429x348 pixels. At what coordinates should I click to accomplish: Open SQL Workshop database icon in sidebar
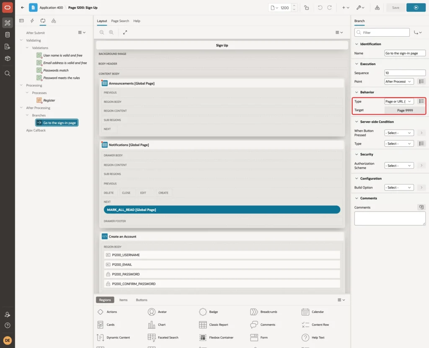[8, 35]
